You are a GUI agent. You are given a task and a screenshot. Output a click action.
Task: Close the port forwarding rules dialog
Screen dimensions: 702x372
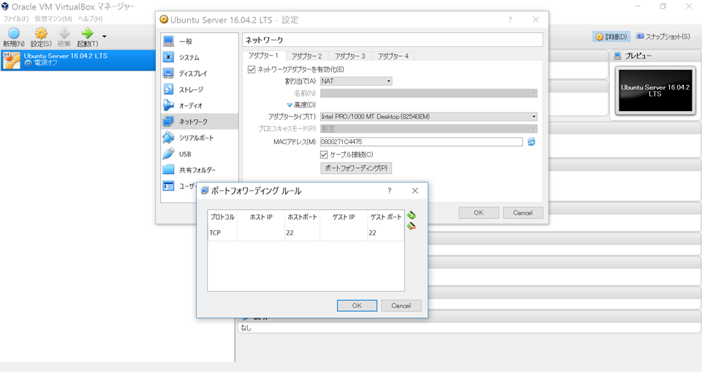(x=415, y=191)
